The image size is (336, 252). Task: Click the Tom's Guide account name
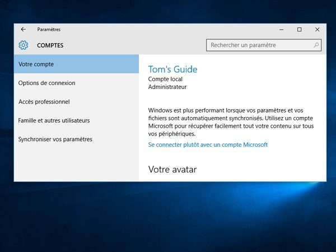click(172, 69)
